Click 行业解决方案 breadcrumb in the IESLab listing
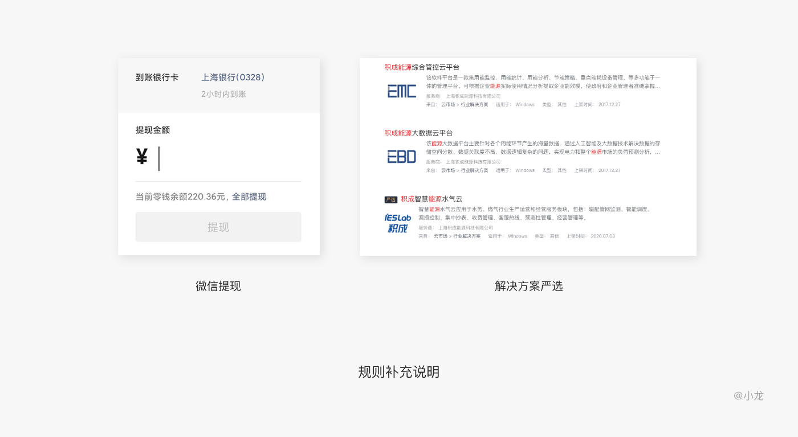 466,236
